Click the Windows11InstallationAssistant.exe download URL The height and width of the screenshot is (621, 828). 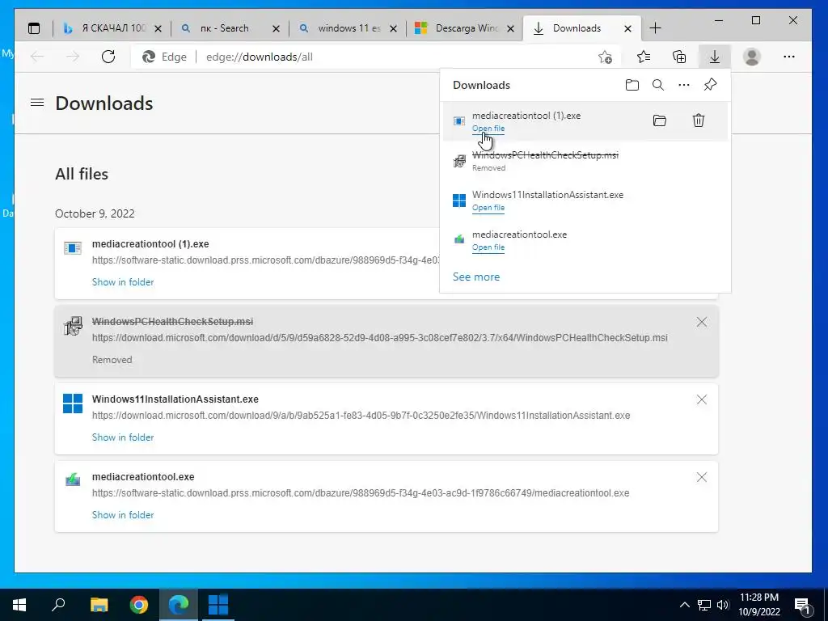click(x=361, y=416)
